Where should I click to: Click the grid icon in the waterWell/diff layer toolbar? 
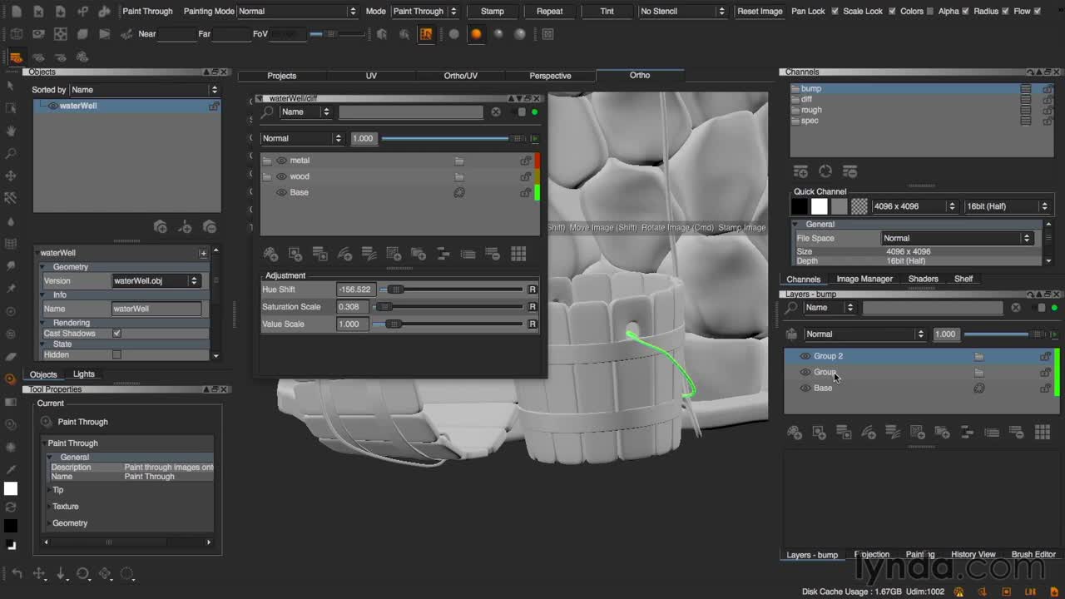[518, 254]
